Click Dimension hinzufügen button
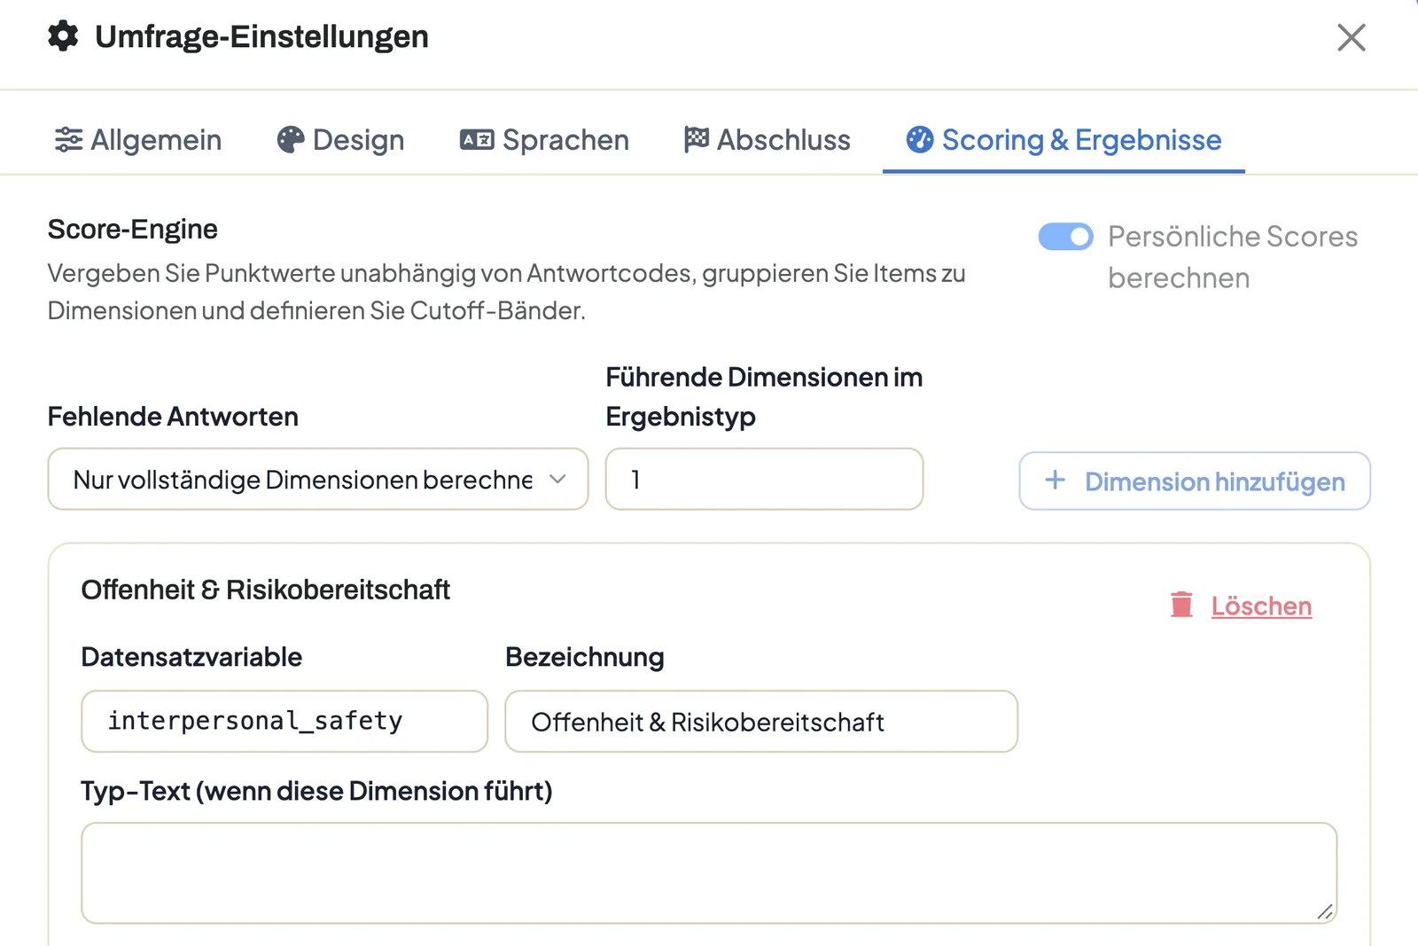1418x946 pixels. [1195, 481]
